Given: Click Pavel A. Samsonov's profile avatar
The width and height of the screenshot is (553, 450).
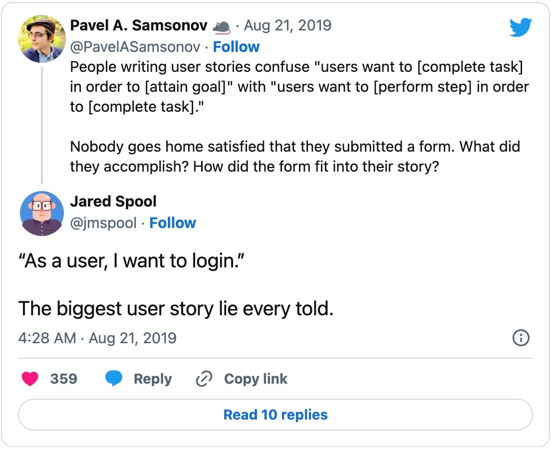Looking at the screenshot, I should (41, 39).
